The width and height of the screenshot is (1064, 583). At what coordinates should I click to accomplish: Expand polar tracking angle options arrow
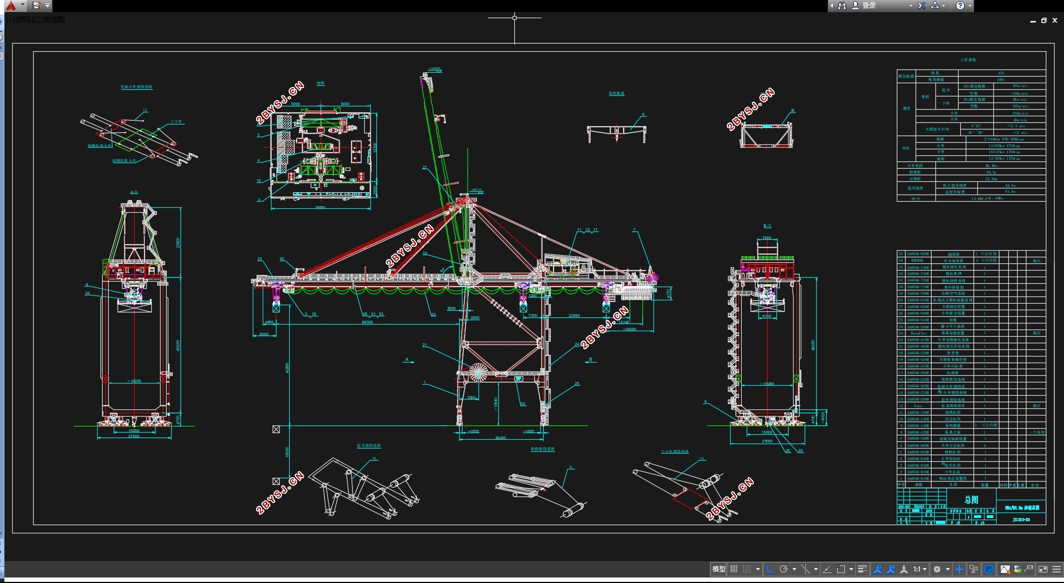[x=794, y=569]
